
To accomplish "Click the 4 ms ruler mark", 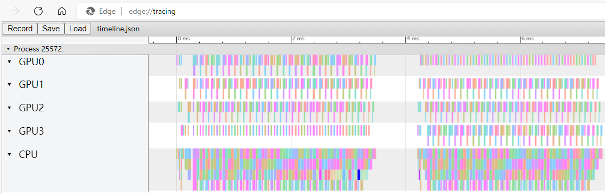I will coord(413,39).
